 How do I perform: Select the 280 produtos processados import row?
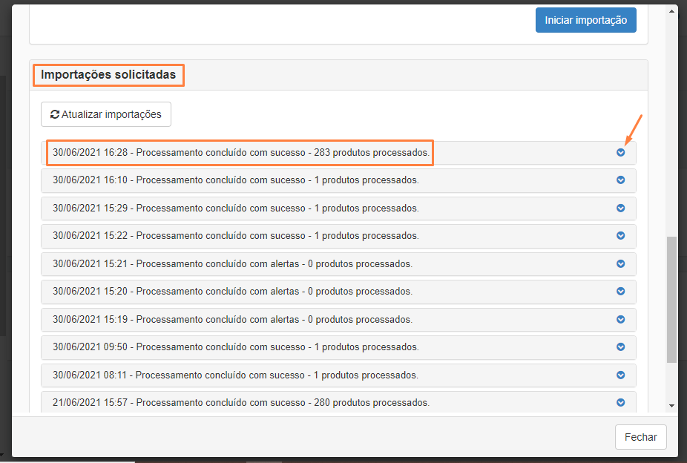(241, 403)
